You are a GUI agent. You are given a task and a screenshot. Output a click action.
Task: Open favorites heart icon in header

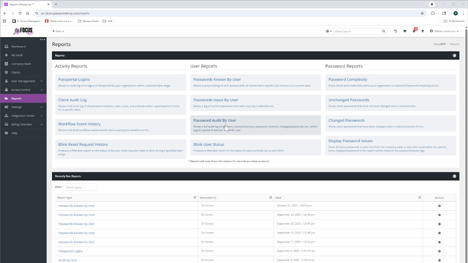click(405, 31)
